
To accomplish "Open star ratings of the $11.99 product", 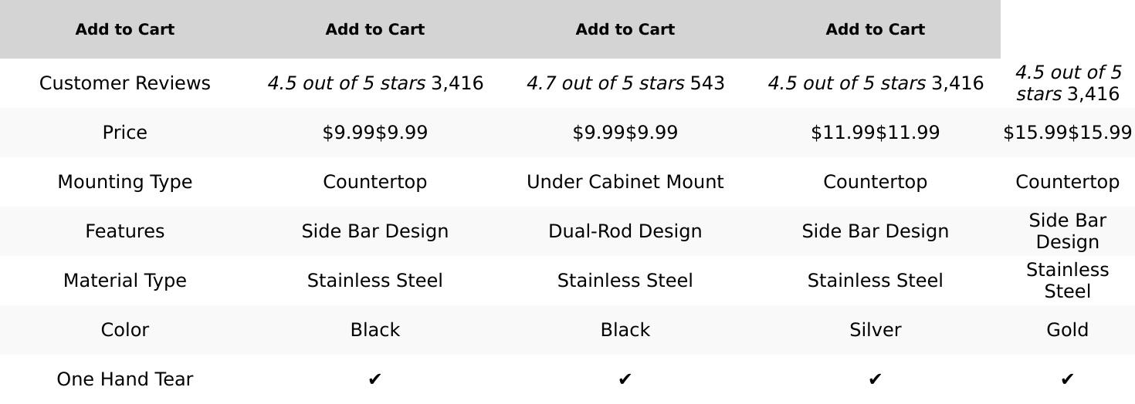I will click(x=875, y=83).
